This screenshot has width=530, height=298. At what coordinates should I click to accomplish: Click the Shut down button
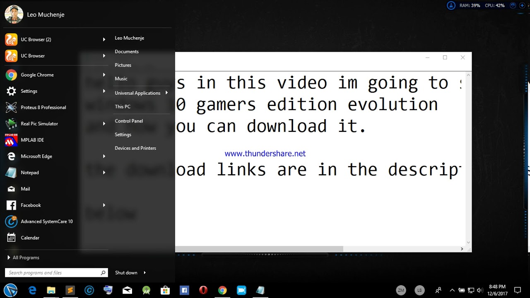[x=126, y=273]
